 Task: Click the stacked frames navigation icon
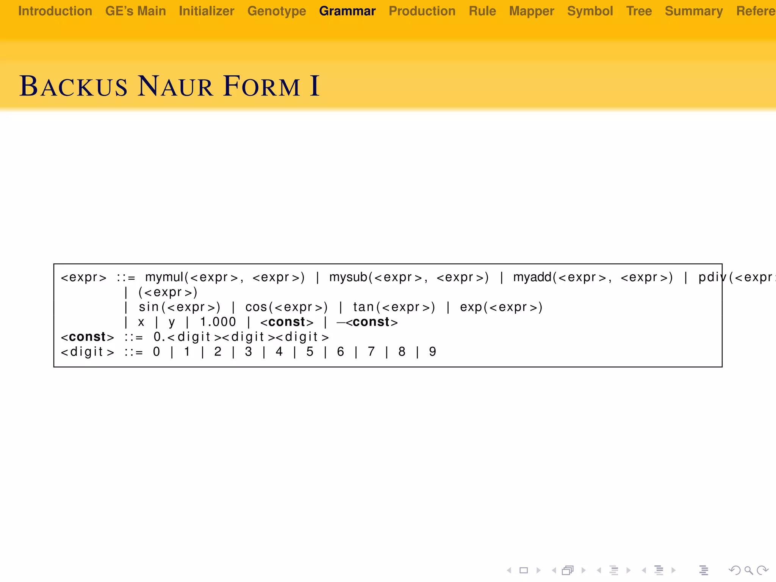coord(568,570)
